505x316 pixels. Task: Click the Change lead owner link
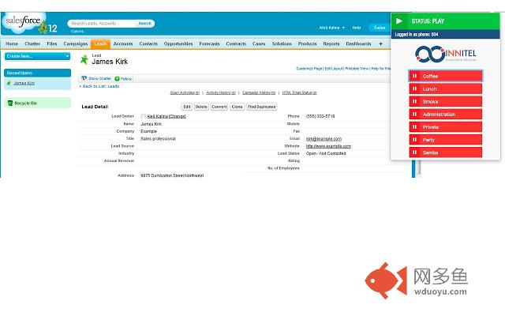(x=178, y=116)
